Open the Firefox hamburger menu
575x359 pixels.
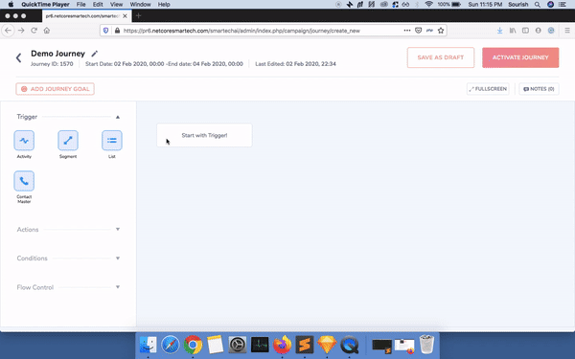pyautogui.click(x=567, y=31)
